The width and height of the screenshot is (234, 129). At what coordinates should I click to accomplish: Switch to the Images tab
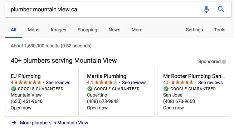click(x=58, y=30)
